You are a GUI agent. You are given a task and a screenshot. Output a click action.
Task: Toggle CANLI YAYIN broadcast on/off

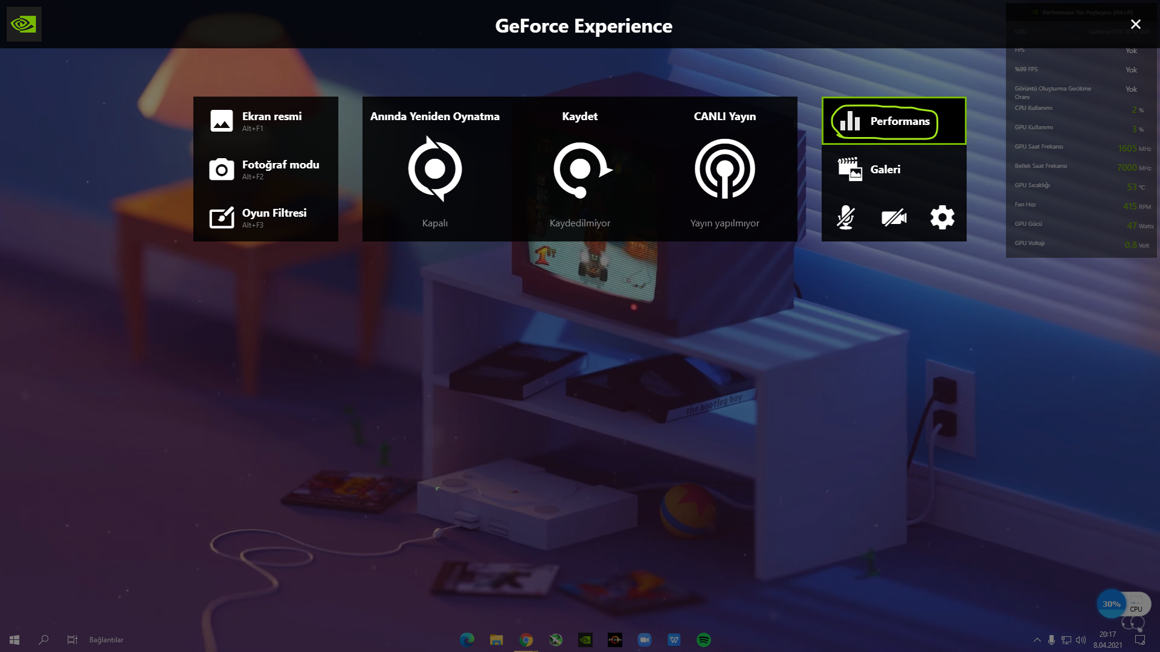[724, 169]
